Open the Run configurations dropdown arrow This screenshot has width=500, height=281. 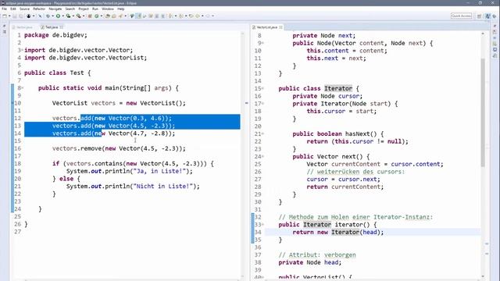coord(62,16)
